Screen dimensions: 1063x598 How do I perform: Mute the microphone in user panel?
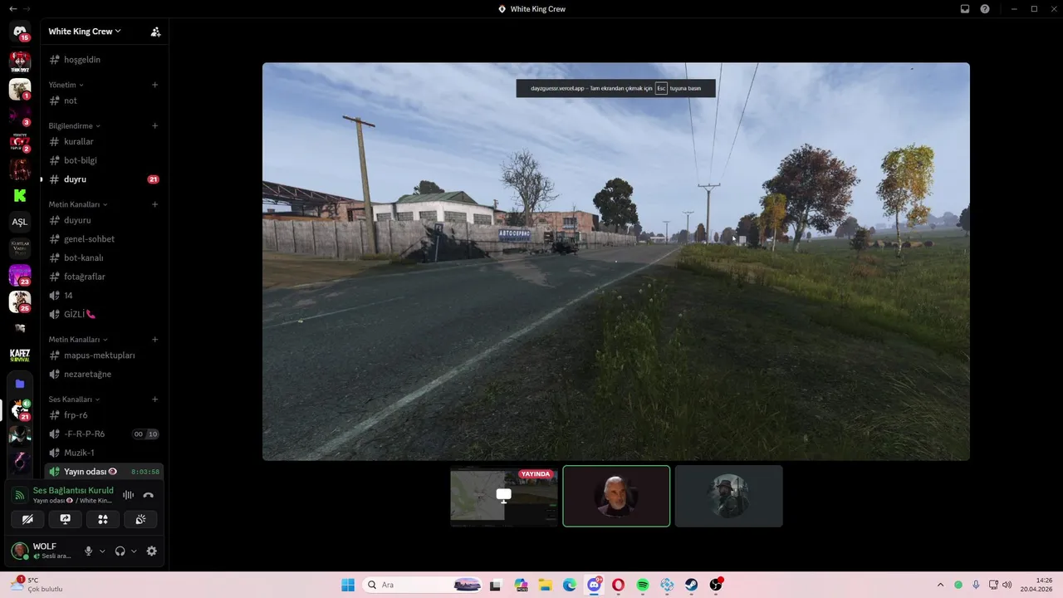pyautogui.click(x=89, y=551)
